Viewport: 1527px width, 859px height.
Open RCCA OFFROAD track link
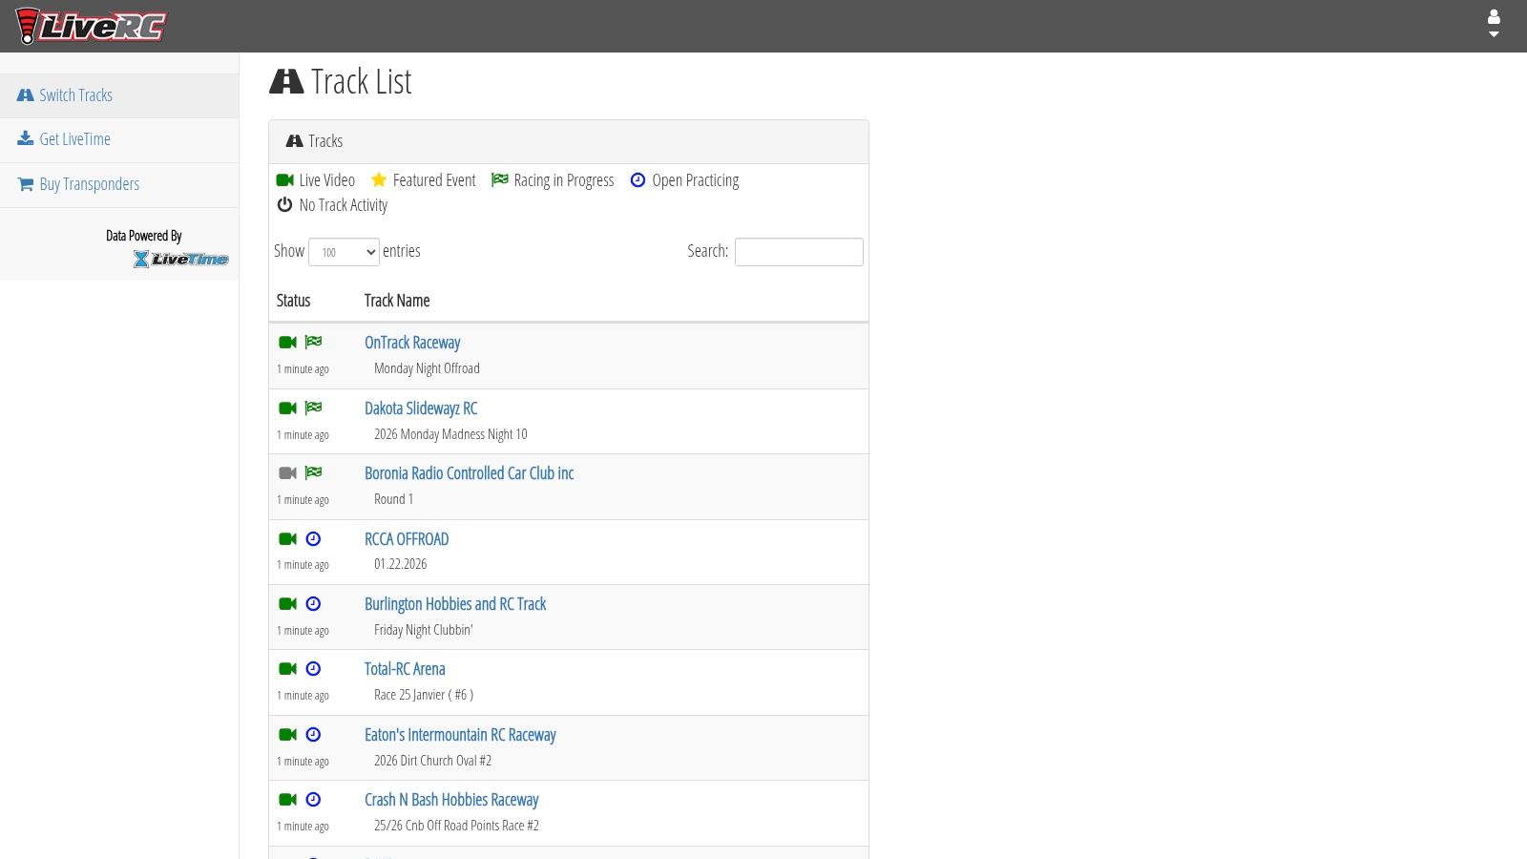click(x=407, y=539)
